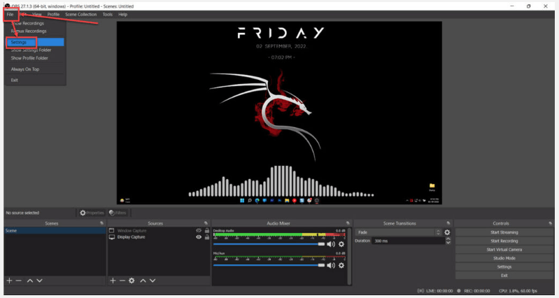Click Start Recording button

(504, 241)
